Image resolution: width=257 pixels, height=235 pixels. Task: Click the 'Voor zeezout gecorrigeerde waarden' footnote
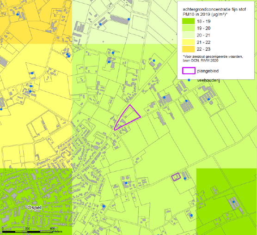[213, 56]
